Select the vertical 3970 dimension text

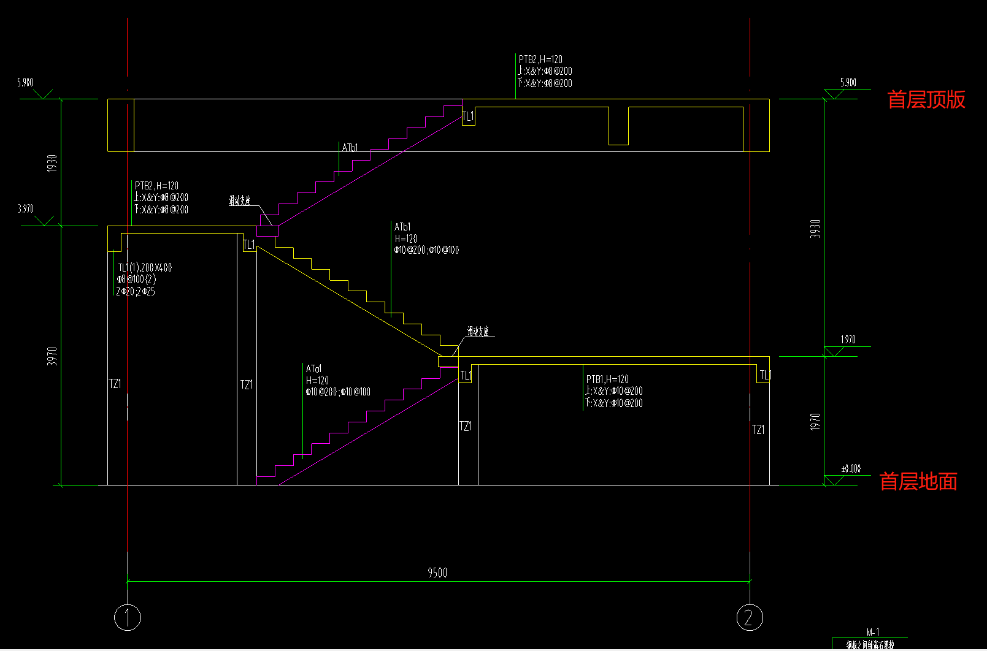(x=52, y=356)
